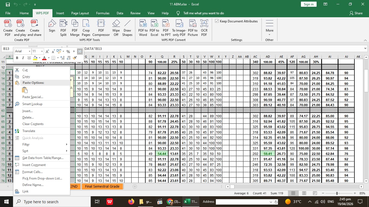
Task: Increase font size in mini toolbar
Action: 47,51
